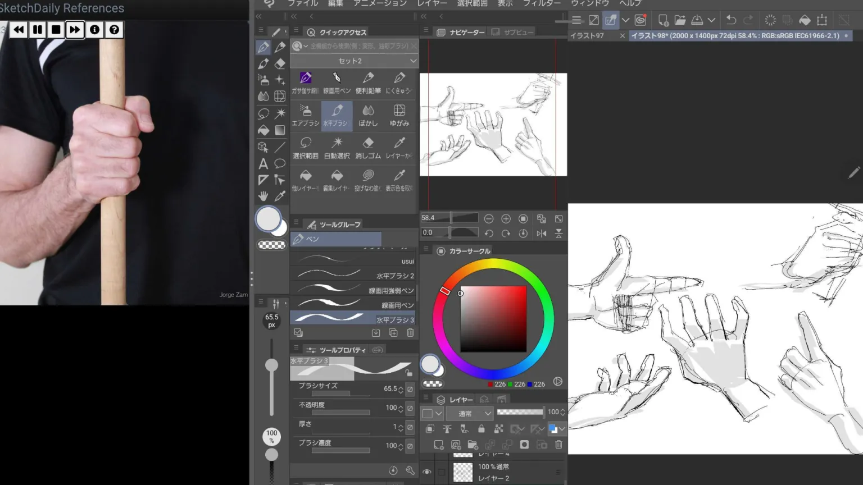
Task: Toggle transparent color checker swatch
Action: point(271,245)
